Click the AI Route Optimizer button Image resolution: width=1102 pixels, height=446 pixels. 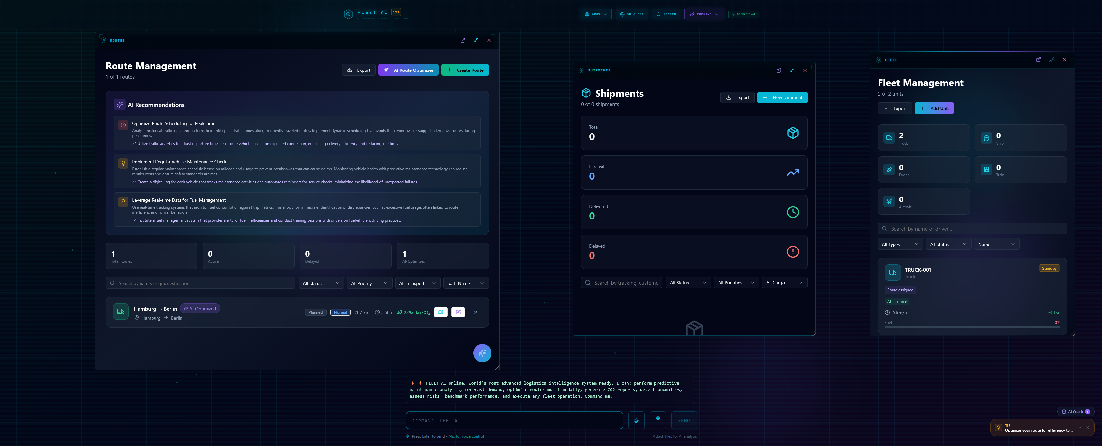click(x=408, y=70)
